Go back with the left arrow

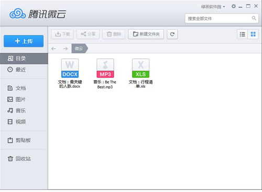click(x=53, y=49)
